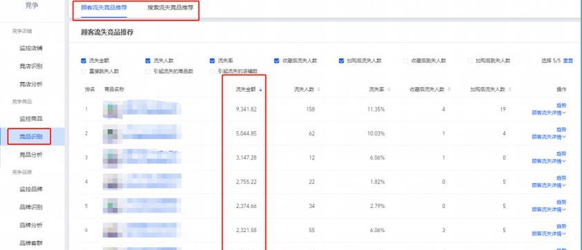Open 监控店铺 in the sidebar

point(31,48)
